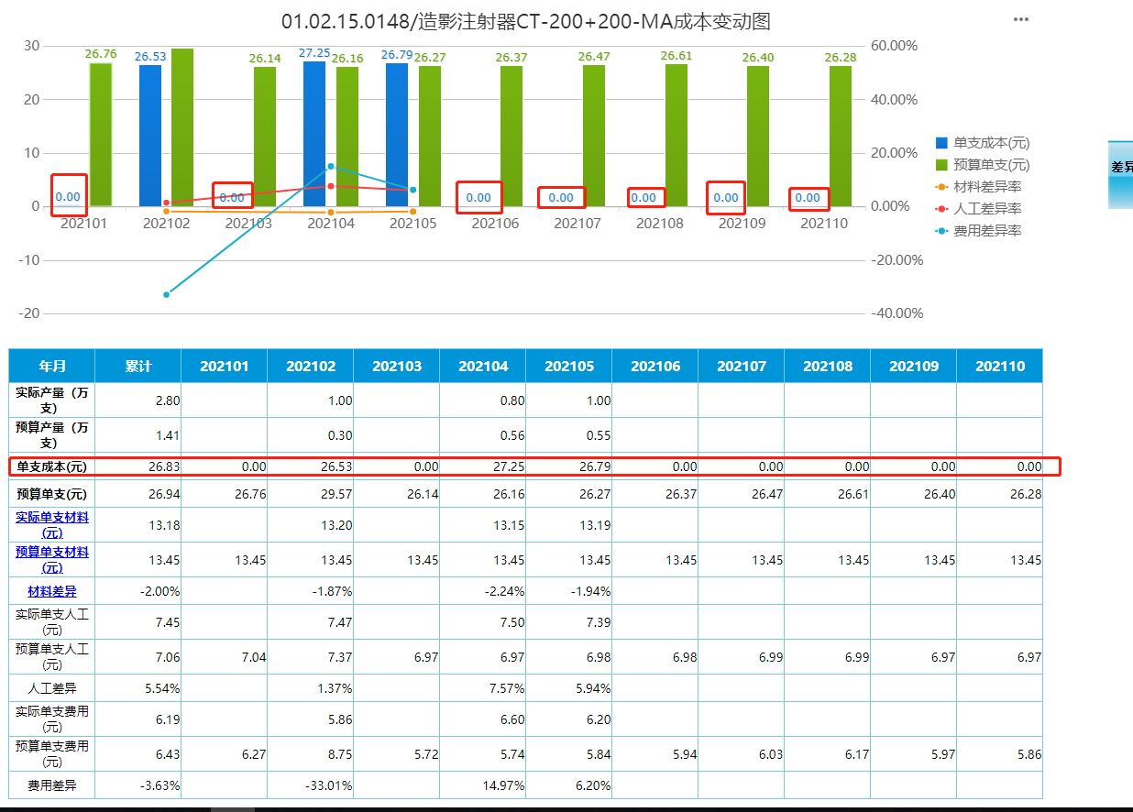
Task: Open the 预算单支材料(元) link
Action: click(x=52, y=560)
